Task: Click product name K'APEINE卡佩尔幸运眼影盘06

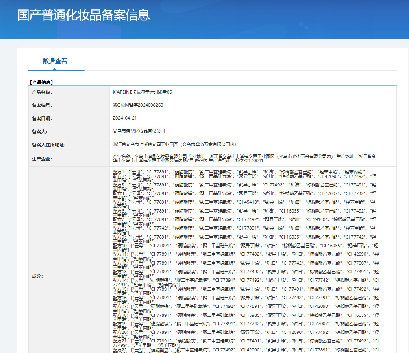Action: pyautogui.click(x=142, y=92)
